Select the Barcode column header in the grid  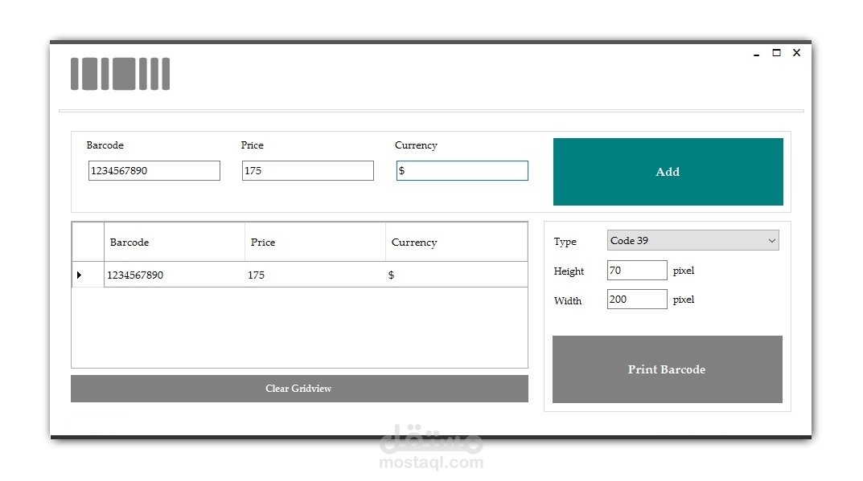point(174,242)
